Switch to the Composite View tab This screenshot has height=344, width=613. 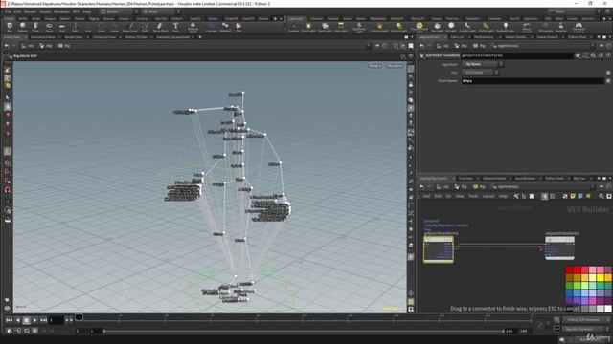(104, 37)
